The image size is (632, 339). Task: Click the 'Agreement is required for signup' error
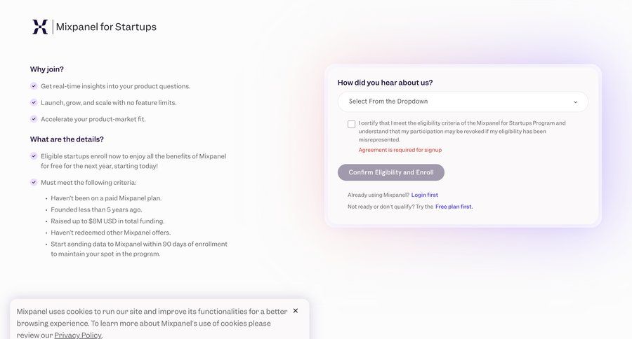tap(400, 150)
